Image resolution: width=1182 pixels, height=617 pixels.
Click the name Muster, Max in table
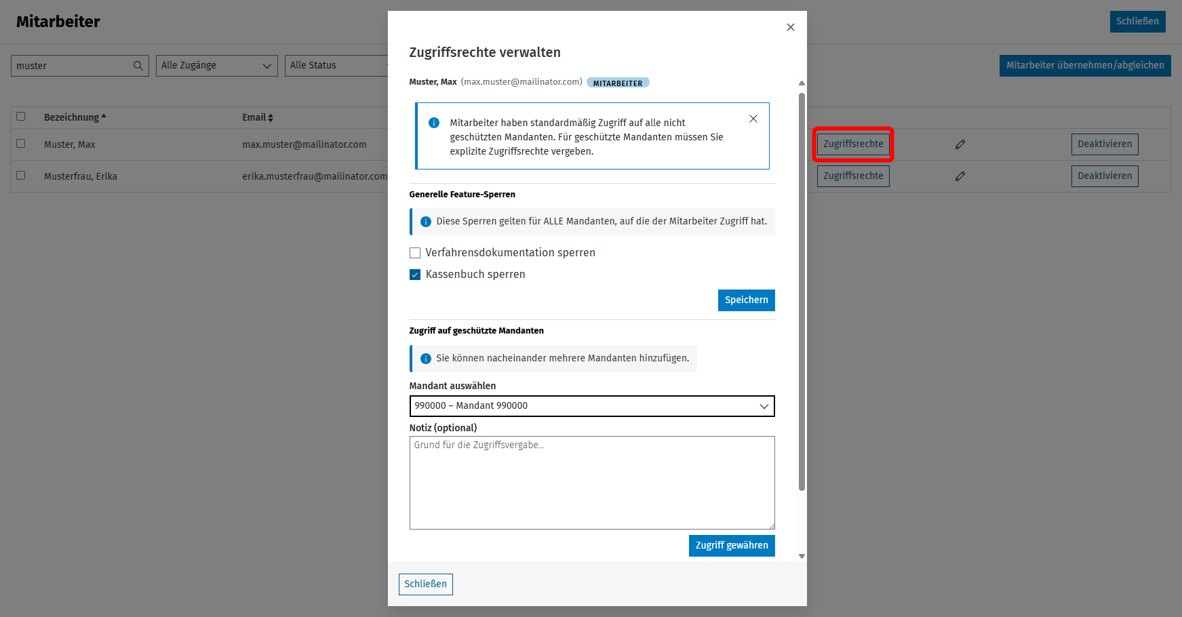tap(70, 144)
